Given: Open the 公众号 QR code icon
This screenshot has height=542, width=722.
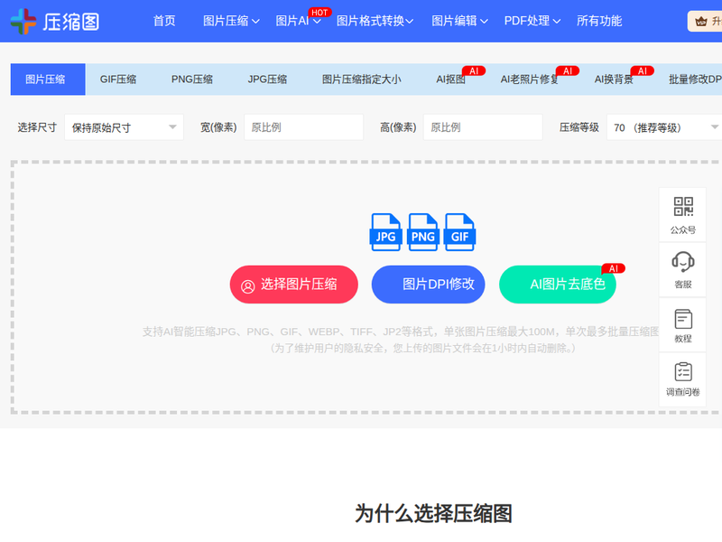Looking at the screenshot, I should point(683,207).
